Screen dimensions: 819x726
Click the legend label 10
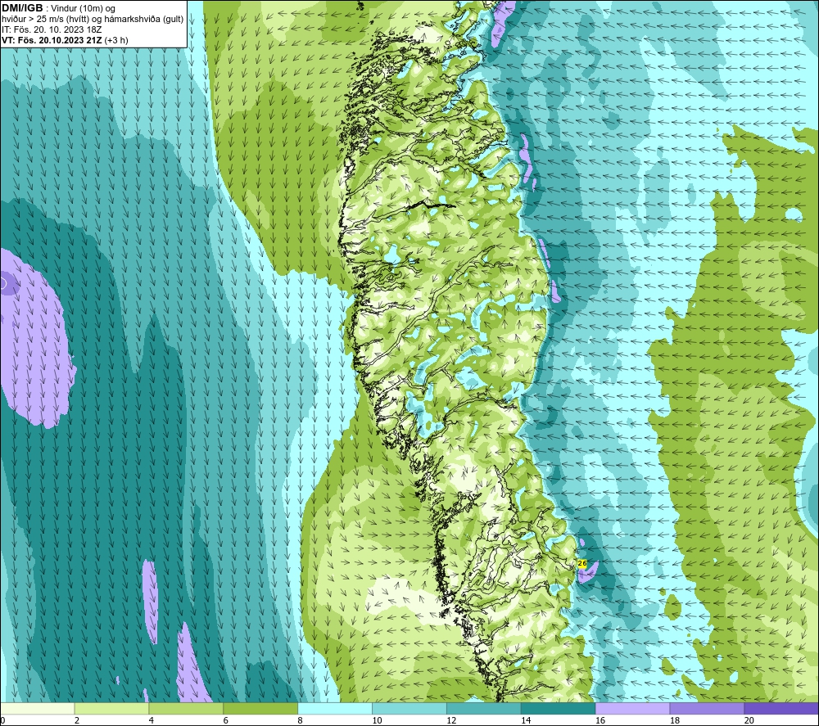(x=377, y=720)
